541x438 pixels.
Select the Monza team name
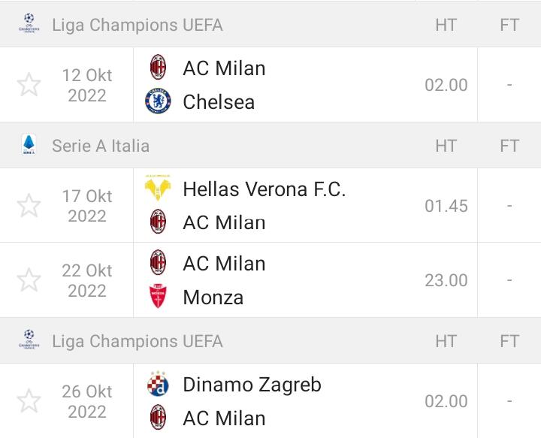[213, 298]
